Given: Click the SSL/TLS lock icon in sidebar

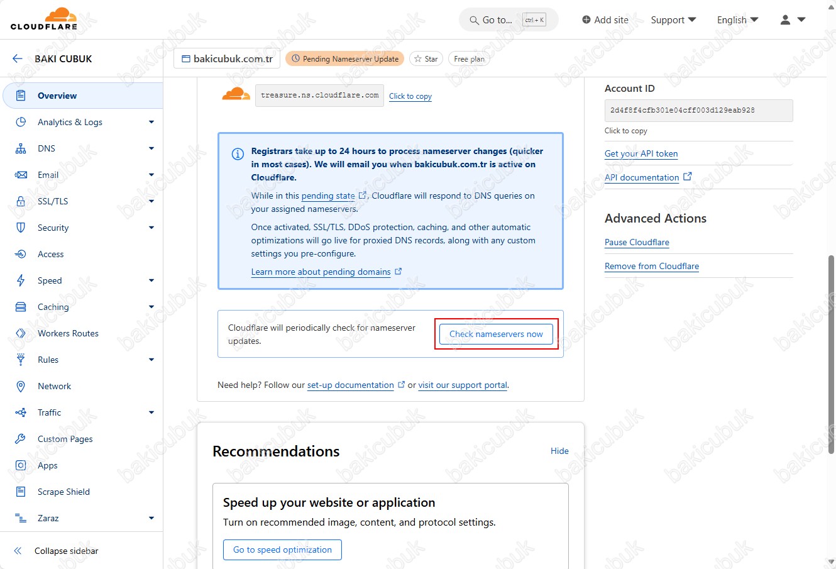Looking at the screenshot, I should click(21, 201).
